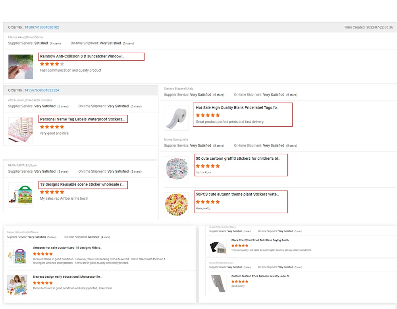Open order number 145007418001020102 link
Image resolution: width=397 pixels, height=309 pixels.
[42, 27]
